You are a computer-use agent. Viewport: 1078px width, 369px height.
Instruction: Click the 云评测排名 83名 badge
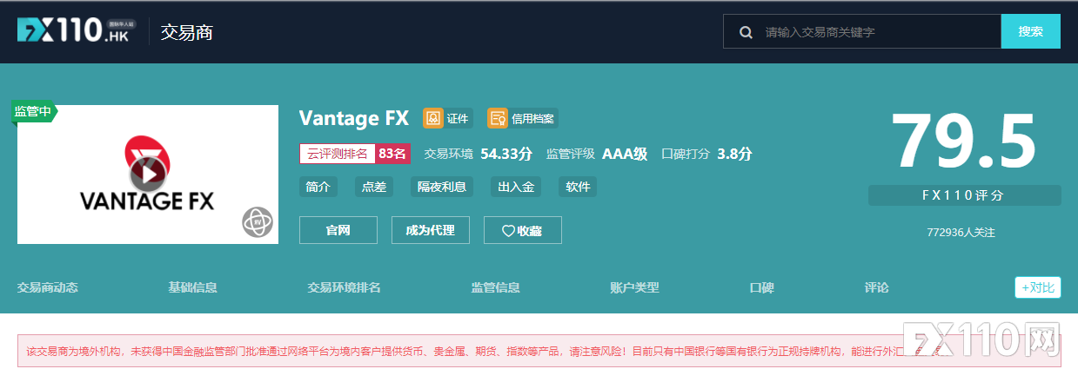(355, 154)
